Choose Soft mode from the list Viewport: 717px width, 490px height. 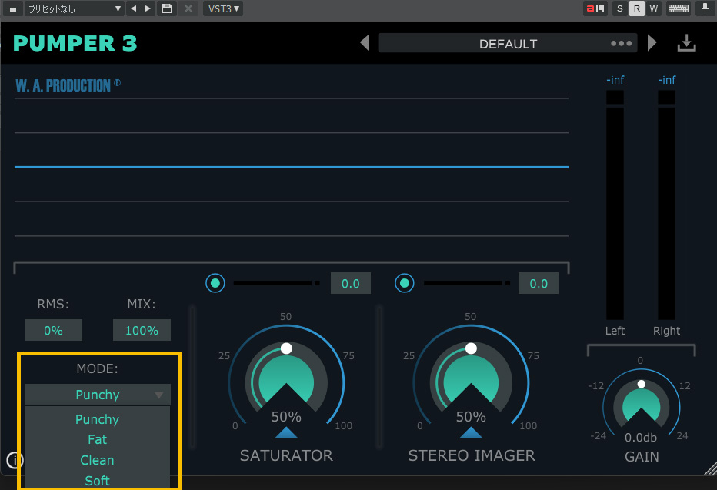pos(97,481)
